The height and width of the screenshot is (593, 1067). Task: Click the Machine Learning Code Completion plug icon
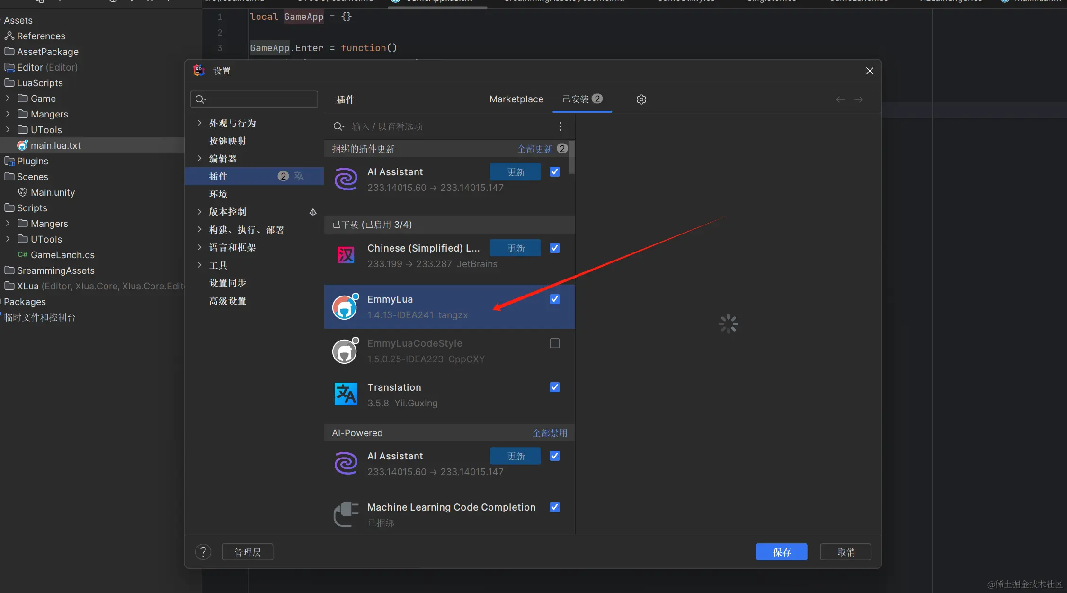click(x=346, y=514)
